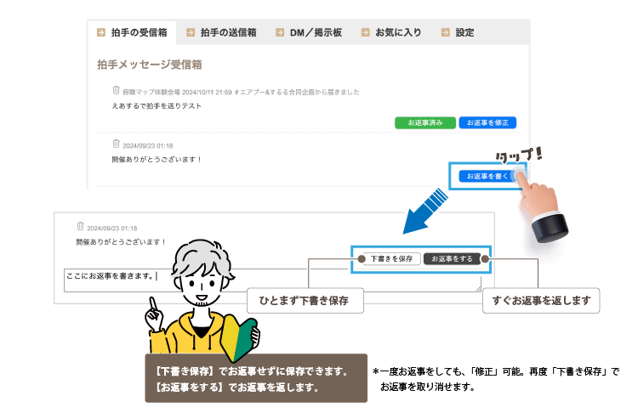
Task: Click arrow icon beside 設定
Action: (x=446, y=32)
